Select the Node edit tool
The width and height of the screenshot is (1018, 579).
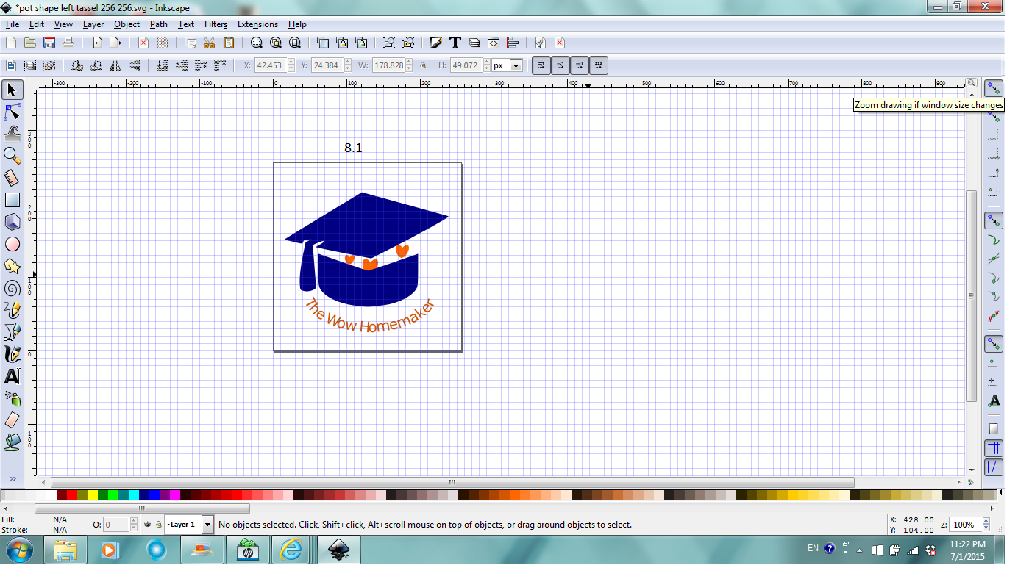pyautogui.click(x=13, y=112)
